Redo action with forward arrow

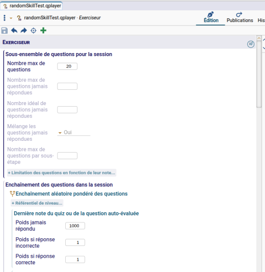24,31
